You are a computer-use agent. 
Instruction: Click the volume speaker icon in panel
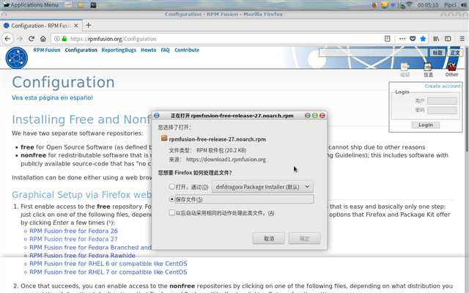tap(464, 5)
